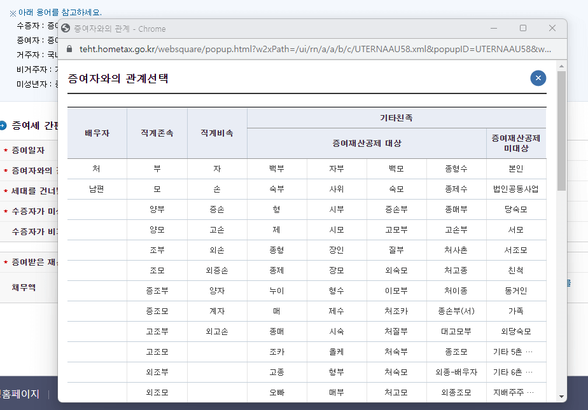Choose "부" under 직계존속
588x410 pixels.
click(157, 168)
